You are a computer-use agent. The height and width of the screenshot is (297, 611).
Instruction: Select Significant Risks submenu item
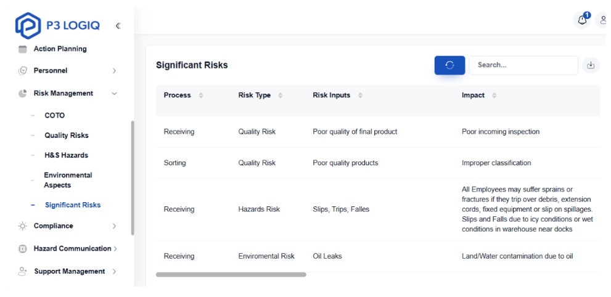coord(73,205)
